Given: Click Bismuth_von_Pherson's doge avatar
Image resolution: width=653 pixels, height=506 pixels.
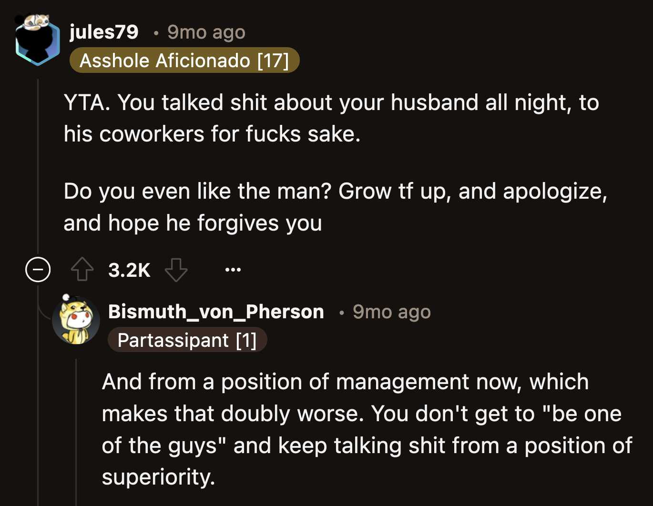Looking at the screenshot, I should pyautogui.click(x=76, y=320).
